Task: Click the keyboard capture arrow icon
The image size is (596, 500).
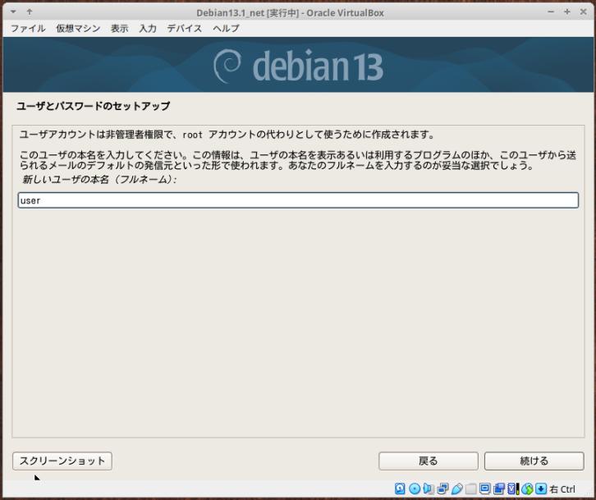Action: point(541,489)
